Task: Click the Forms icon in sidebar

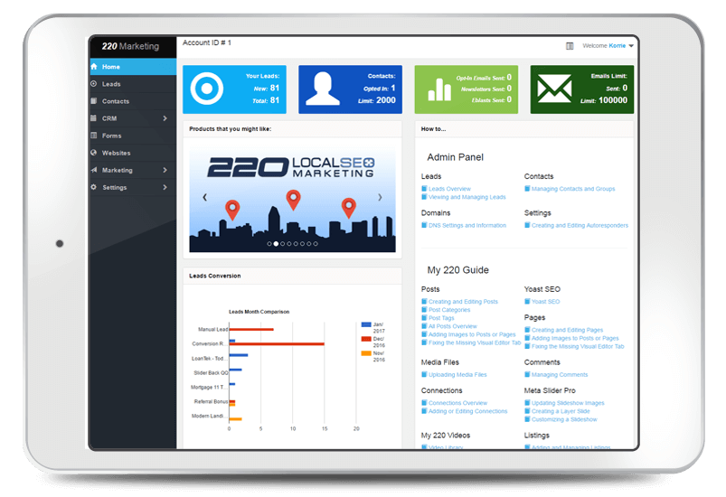Action: click(94, 136)
